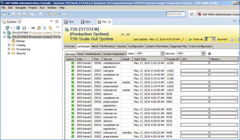Open Back navigation history dropdown arrow
Image resolution: width=240 pixels, height=140 pixels.
tap(60, 14)
